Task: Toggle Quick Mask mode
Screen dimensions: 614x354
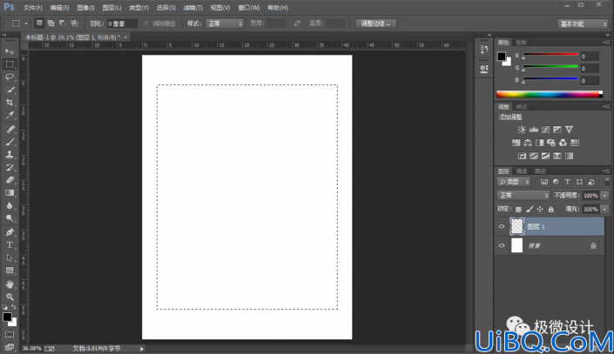Action: (10, 335)
